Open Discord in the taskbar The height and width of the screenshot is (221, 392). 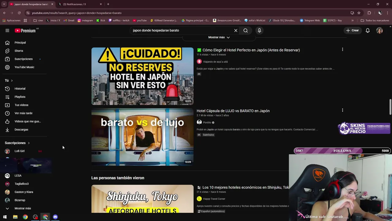pyautogui.click(x=55, y=217)
